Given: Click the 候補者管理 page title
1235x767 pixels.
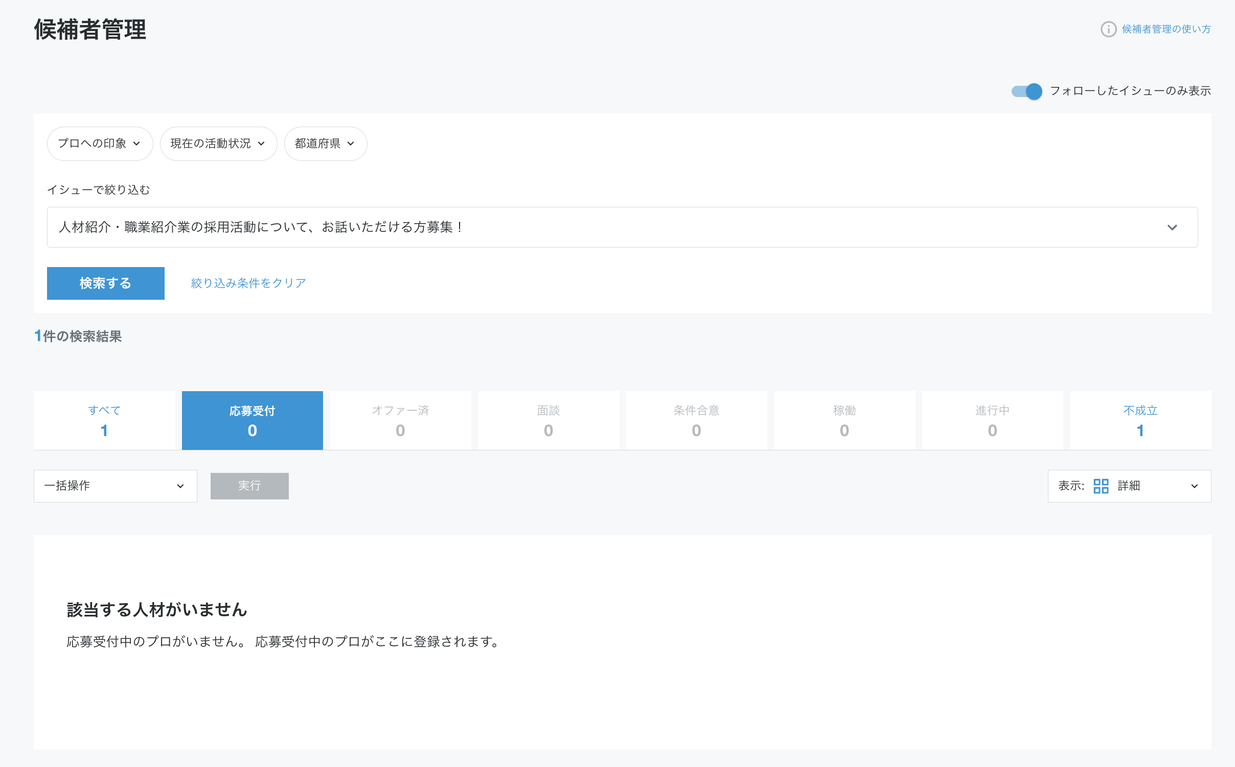Looking at the screenshot, I should coord(90,29).
